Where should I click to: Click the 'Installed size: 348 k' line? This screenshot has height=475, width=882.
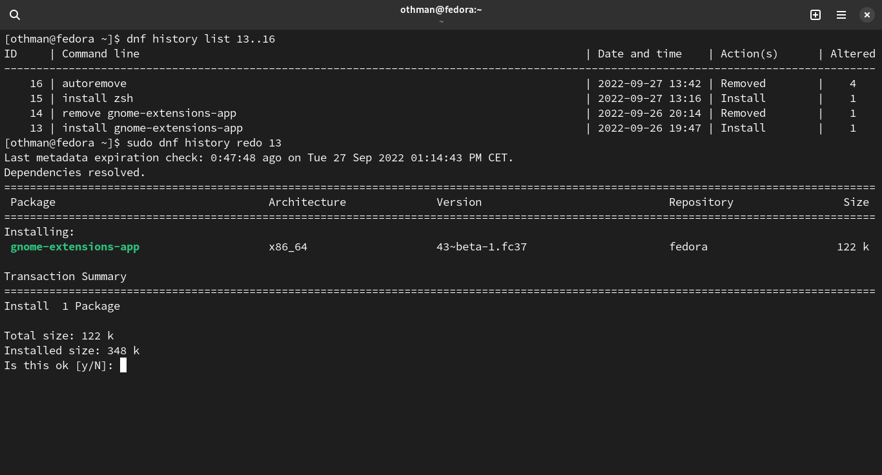point(72,351)
